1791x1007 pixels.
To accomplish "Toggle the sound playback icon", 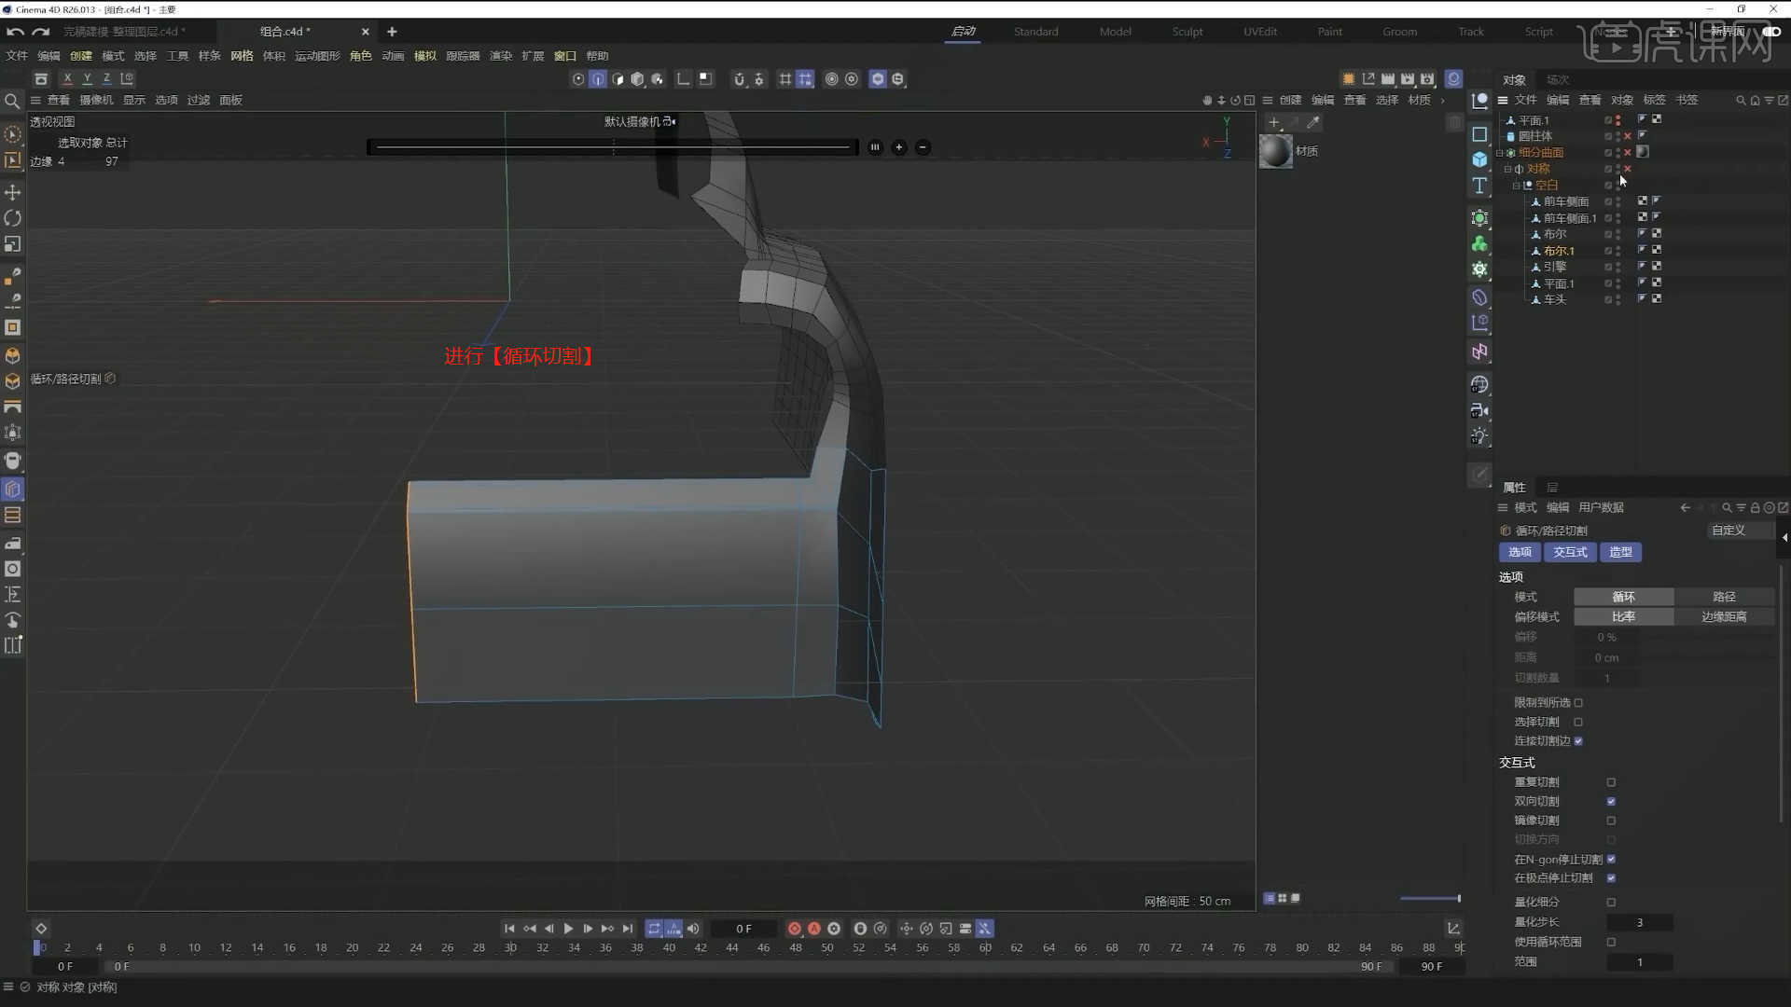I will 693,929.
